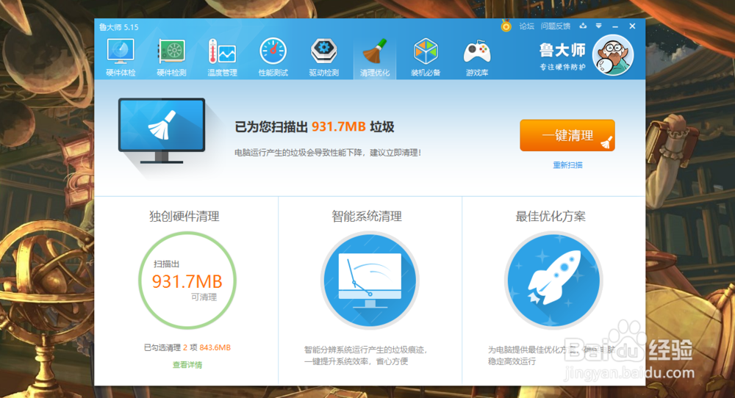Click 查看详情 view details link
This screenshot has width=735, height=398.
point(187,365)
